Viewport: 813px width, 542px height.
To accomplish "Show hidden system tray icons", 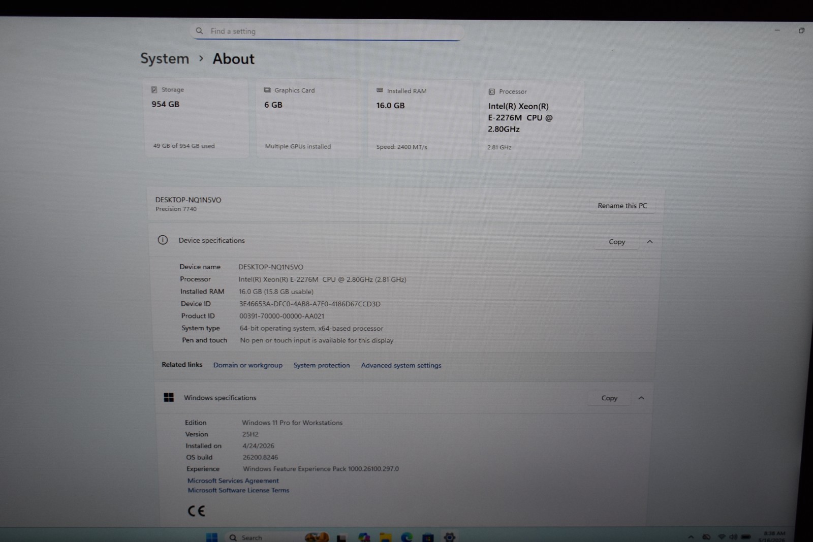I will tap(691, 537).
